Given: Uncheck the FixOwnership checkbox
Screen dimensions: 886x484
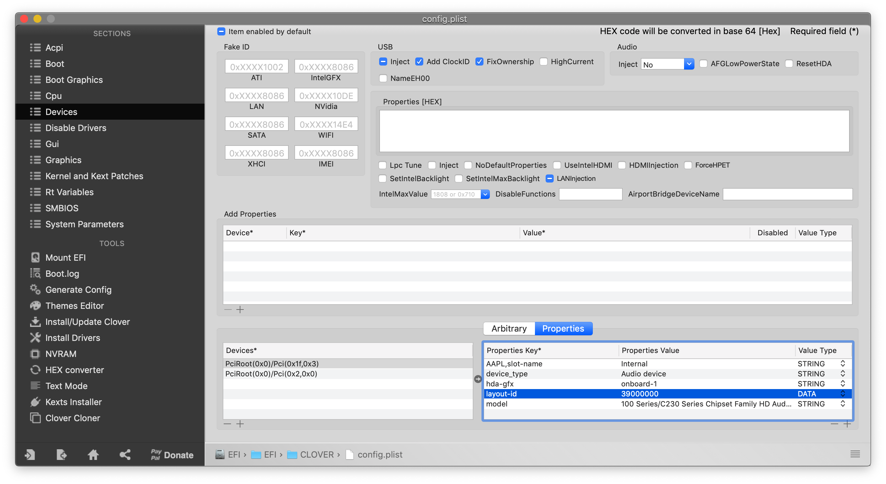Looking at the screenshot, I should [479, 62].
